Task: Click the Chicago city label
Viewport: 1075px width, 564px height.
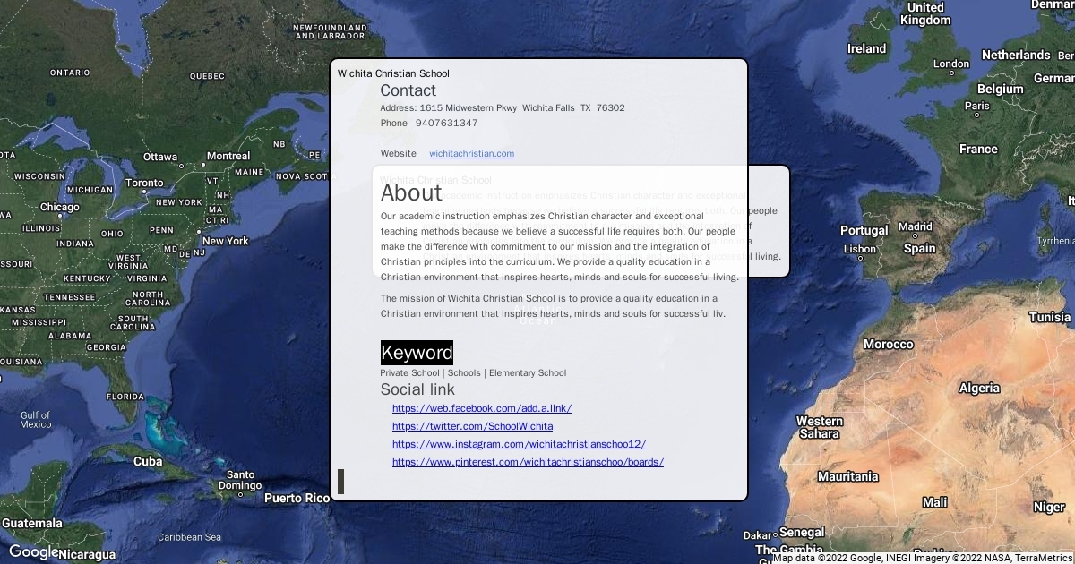Action: click(59, 208)
